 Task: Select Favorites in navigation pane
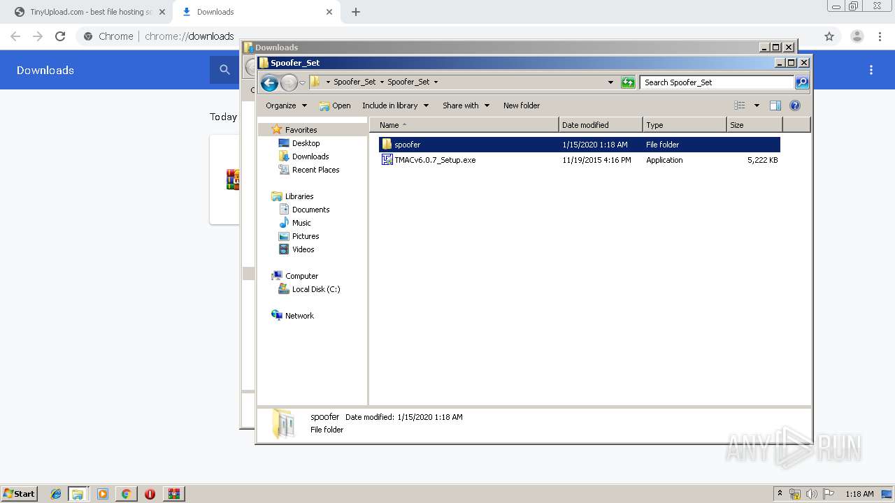click(301, 130)
